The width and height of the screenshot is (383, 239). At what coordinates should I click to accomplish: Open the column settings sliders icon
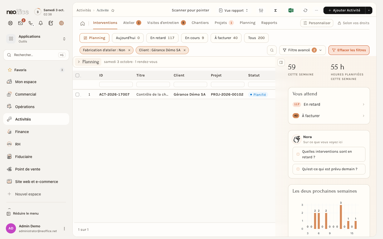[261, 10]
